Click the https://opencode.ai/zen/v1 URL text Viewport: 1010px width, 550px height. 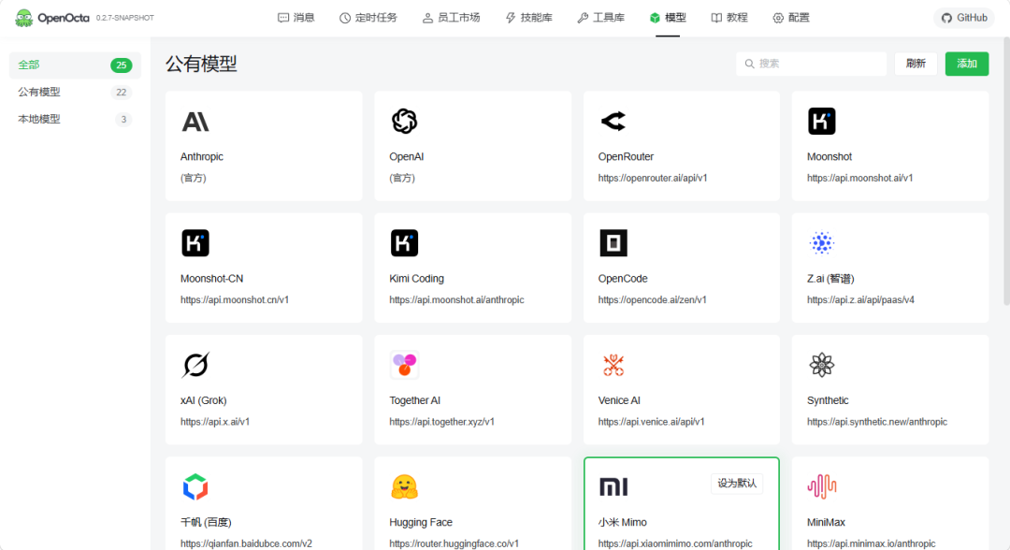point(652,299)
